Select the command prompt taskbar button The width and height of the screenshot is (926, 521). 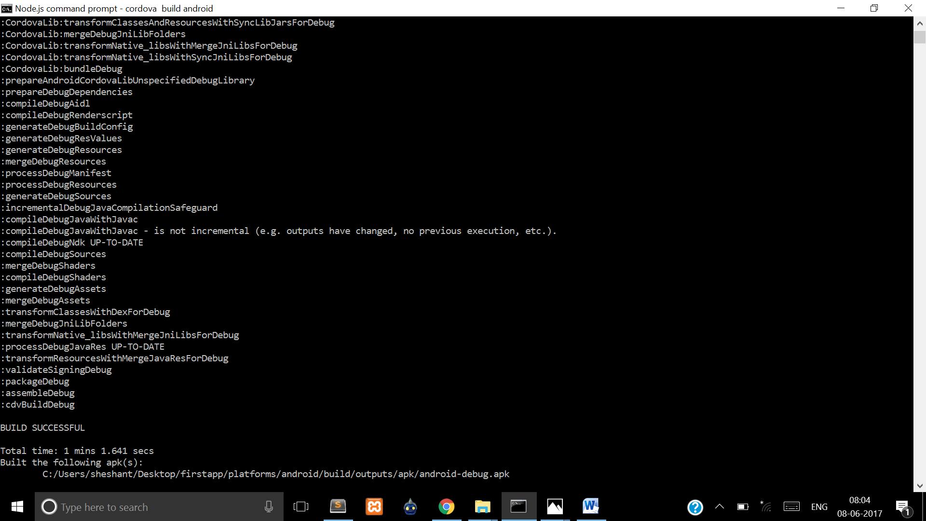(x=519, y=507)
